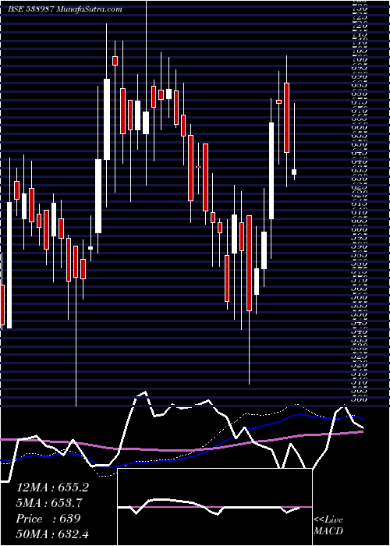Image resolution: width=390 pixels, height=546 pixels.
Task: Click the '5MA : 653.7' label
Action: (x=49, y=503)
